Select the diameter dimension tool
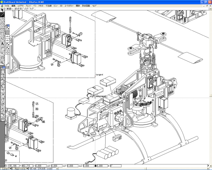 coord(3,104)
